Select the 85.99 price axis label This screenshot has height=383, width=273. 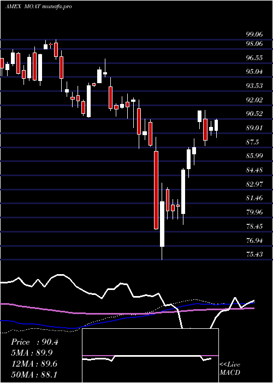click(254, 156)
